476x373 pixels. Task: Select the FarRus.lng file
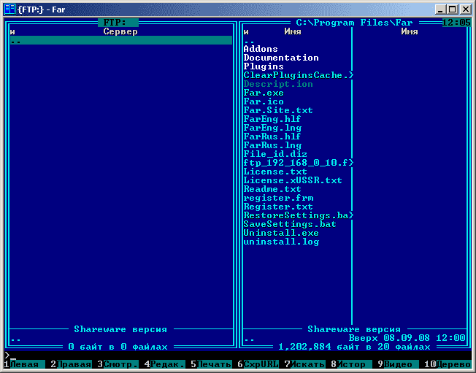coord(272,145)
